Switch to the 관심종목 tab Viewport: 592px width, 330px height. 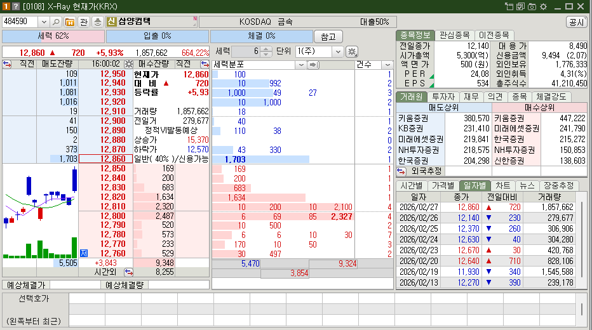(x=455, y=35)
